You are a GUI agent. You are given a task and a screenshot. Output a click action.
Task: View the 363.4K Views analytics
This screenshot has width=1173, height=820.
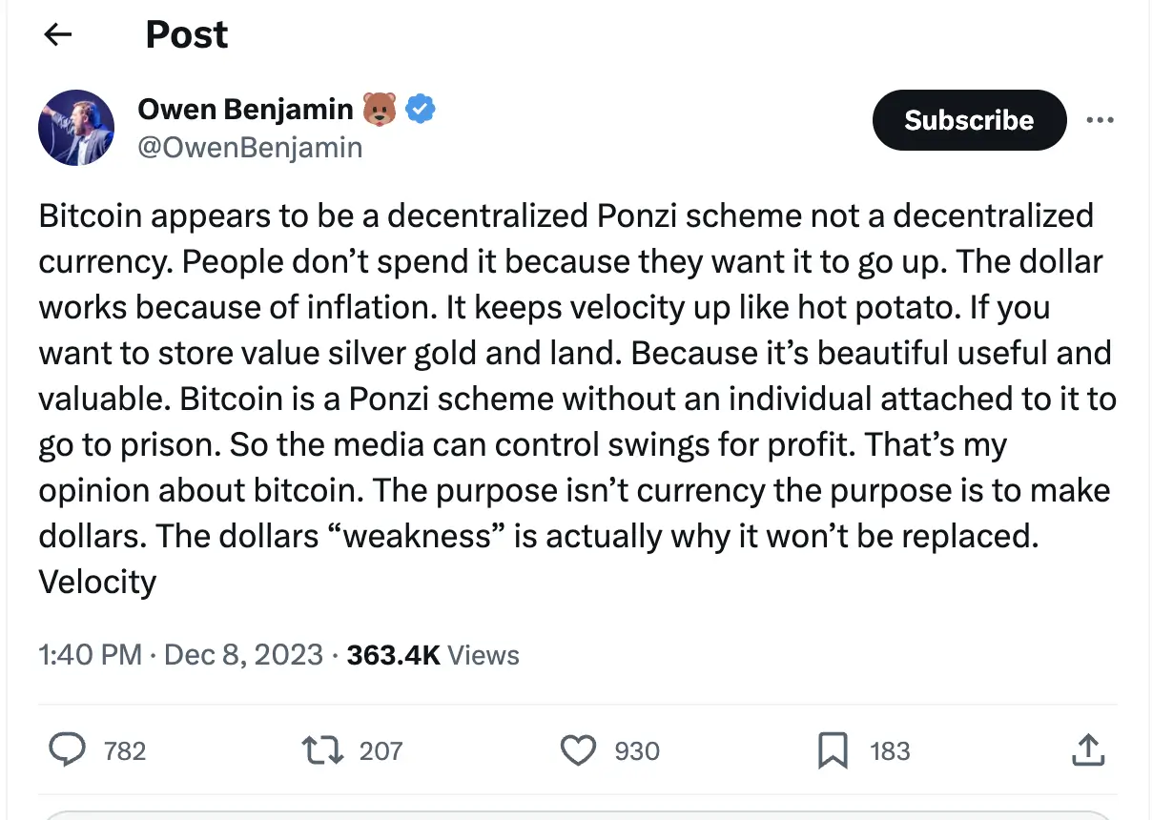433,655
